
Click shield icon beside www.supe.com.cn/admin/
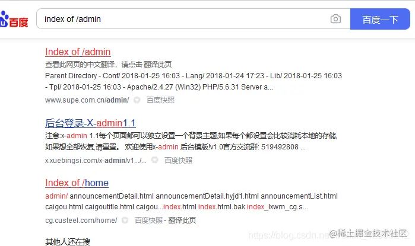[x=137, y=100]
